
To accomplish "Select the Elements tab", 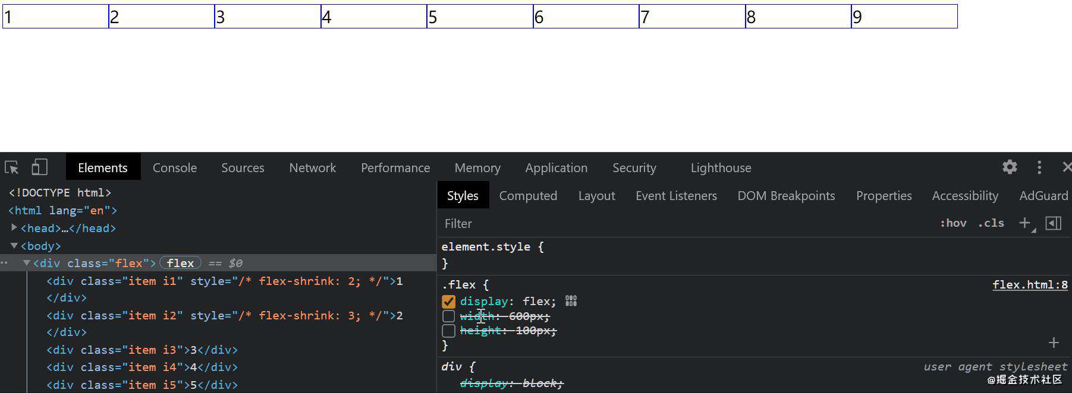I will [x=103, y=168].
